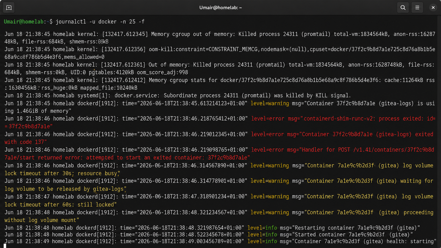Viewport: 441px width, 248px height.
Task: Click 'Memory cgroup out of memory' kernel message
Action: pos(193,34)
